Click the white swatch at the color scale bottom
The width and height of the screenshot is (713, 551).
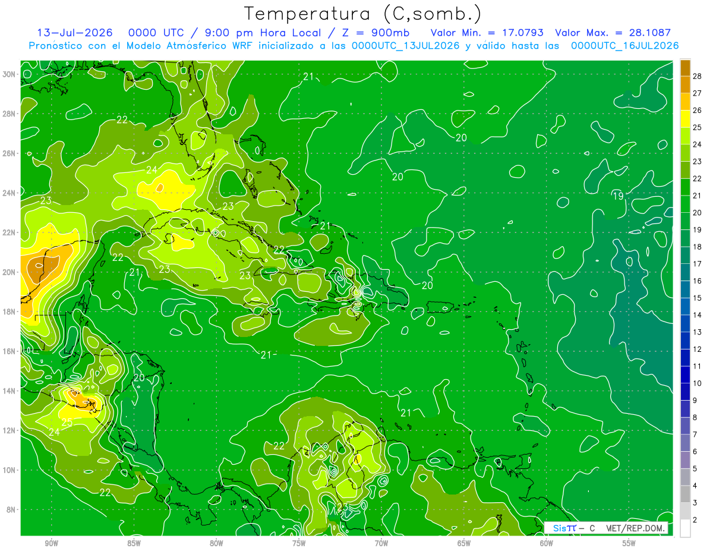(x=685, y=528)
